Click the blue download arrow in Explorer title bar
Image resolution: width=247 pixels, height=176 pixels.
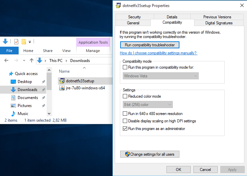pos(5,42)
